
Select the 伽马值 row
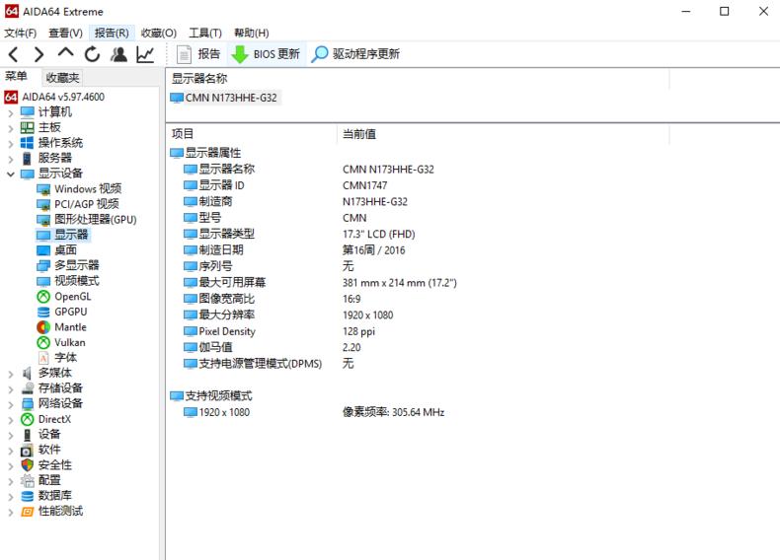[x=273, y=347]
